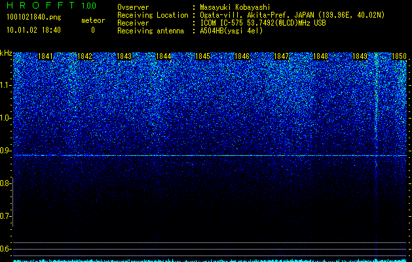Click the Receiving Location field label
Viewport: 412px width, 262px height.
click(x=153, y=15)
